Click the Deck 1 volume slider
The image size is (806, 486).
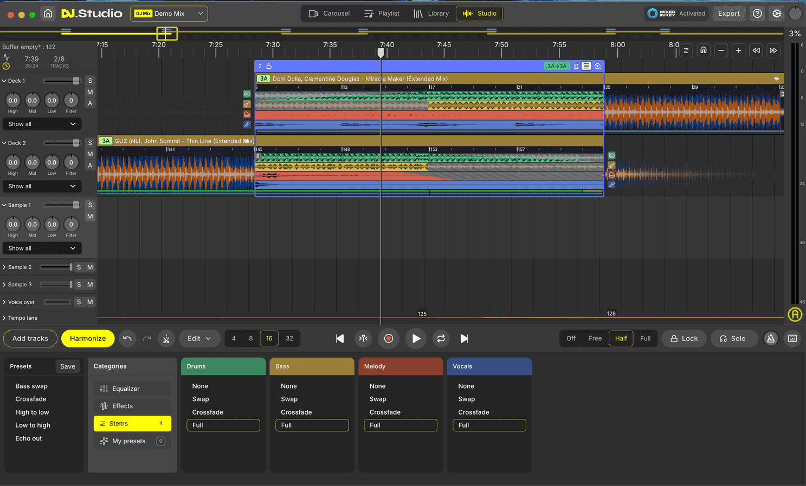(x=61, y=81)
